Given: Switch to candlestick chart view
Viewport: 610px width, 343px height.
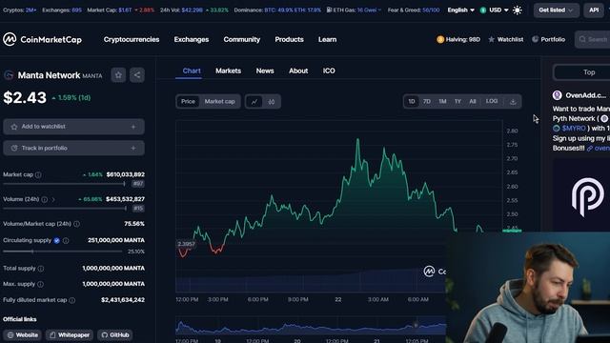Looking at the screenshot, I should pos(272,102).
